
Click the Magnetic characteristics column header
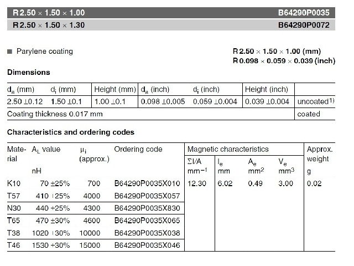click(228, 149)
